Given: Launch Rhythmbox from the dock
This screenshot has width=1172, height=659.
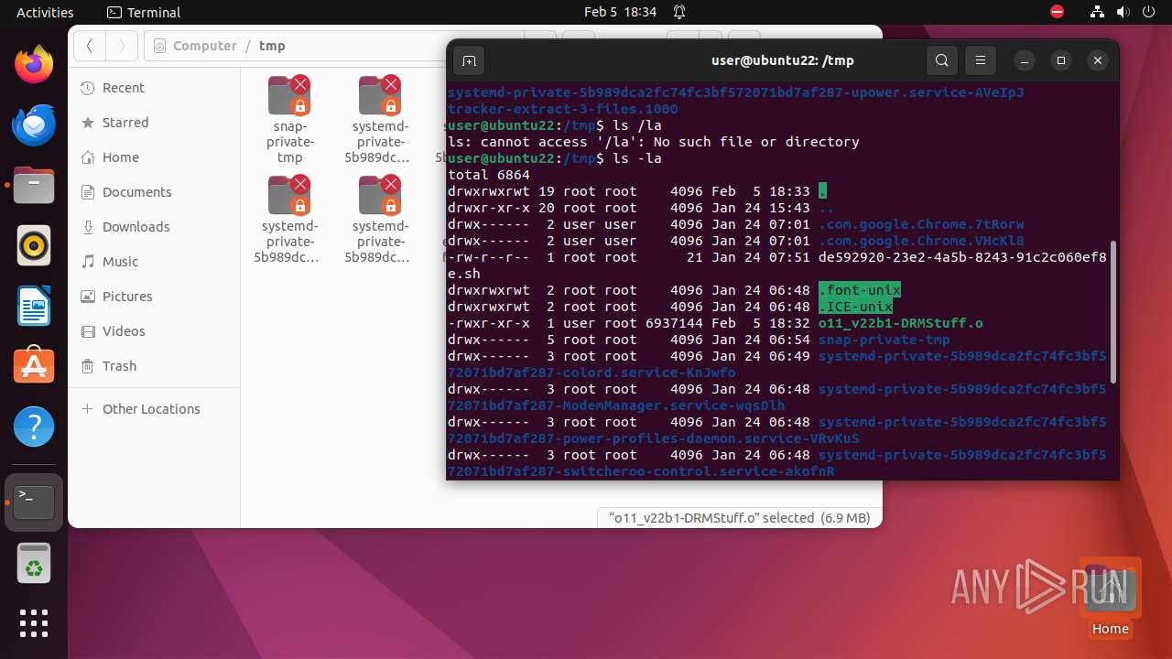Looking at the screenshot, I should click(34, 246).
